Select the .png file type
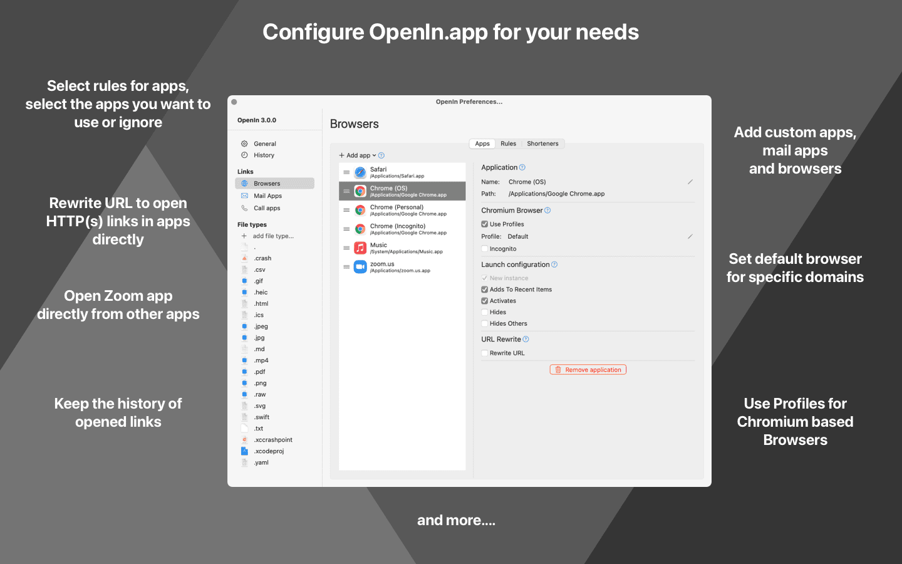 tap(261, 383)
